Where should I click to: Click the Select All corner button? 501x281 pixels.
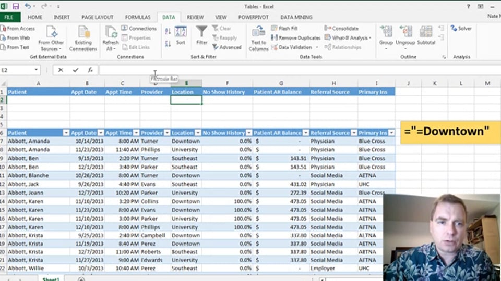coord(3,83)
